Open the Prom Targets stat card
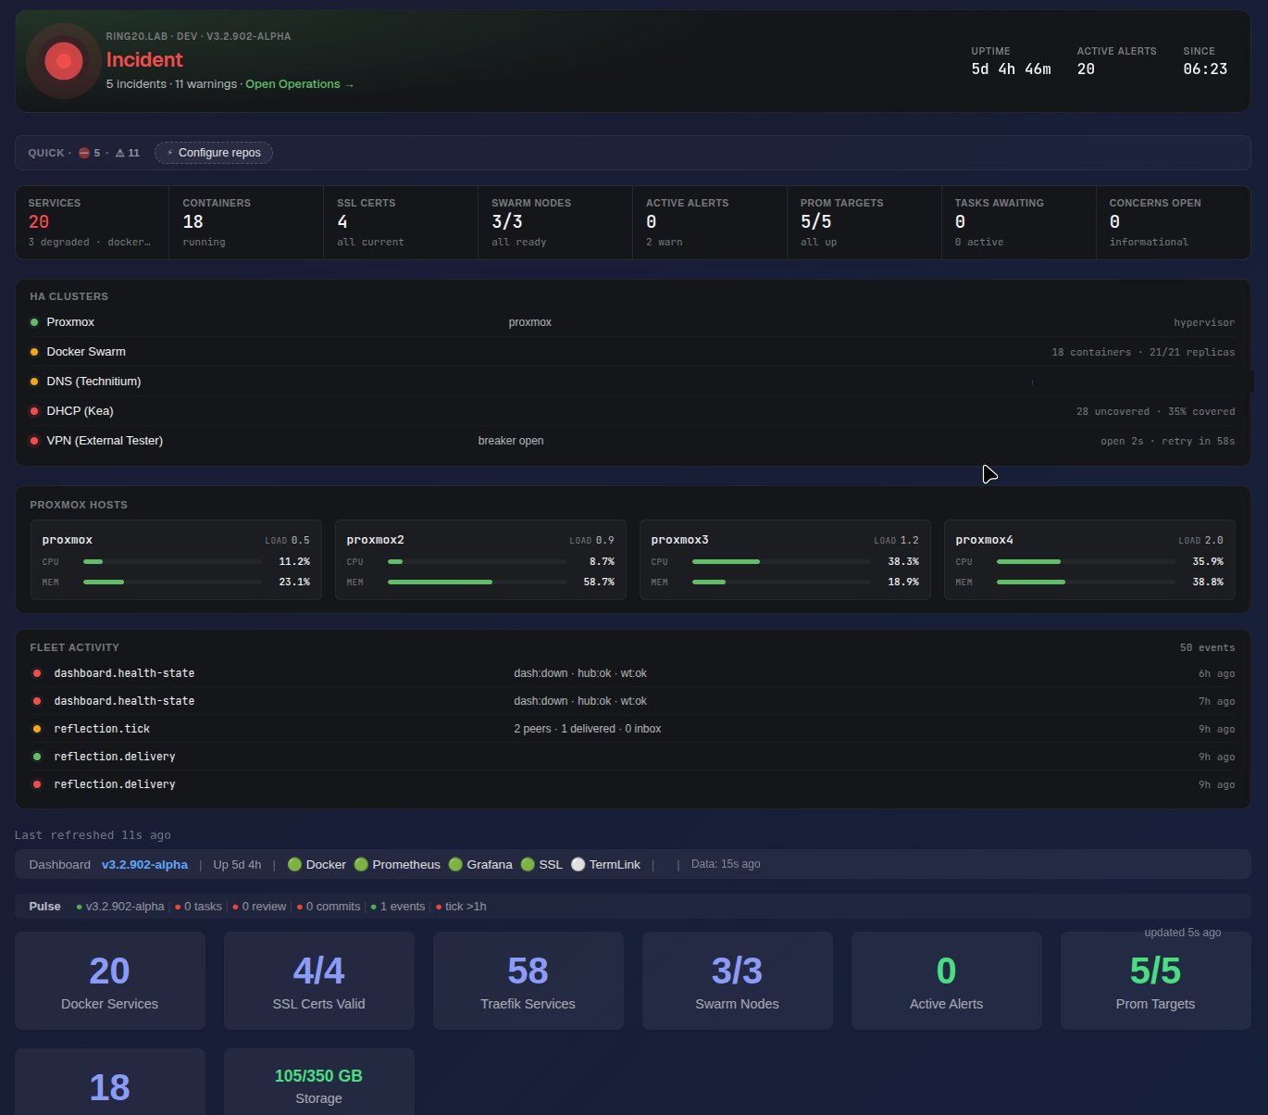 pos(864,222)
